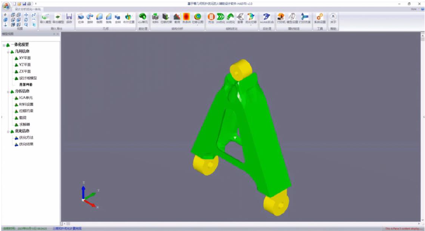Screen dimensions: 425x231
Task: Close the 模型视图 panel
Action: pyautogui.click(x=58, y=34)
